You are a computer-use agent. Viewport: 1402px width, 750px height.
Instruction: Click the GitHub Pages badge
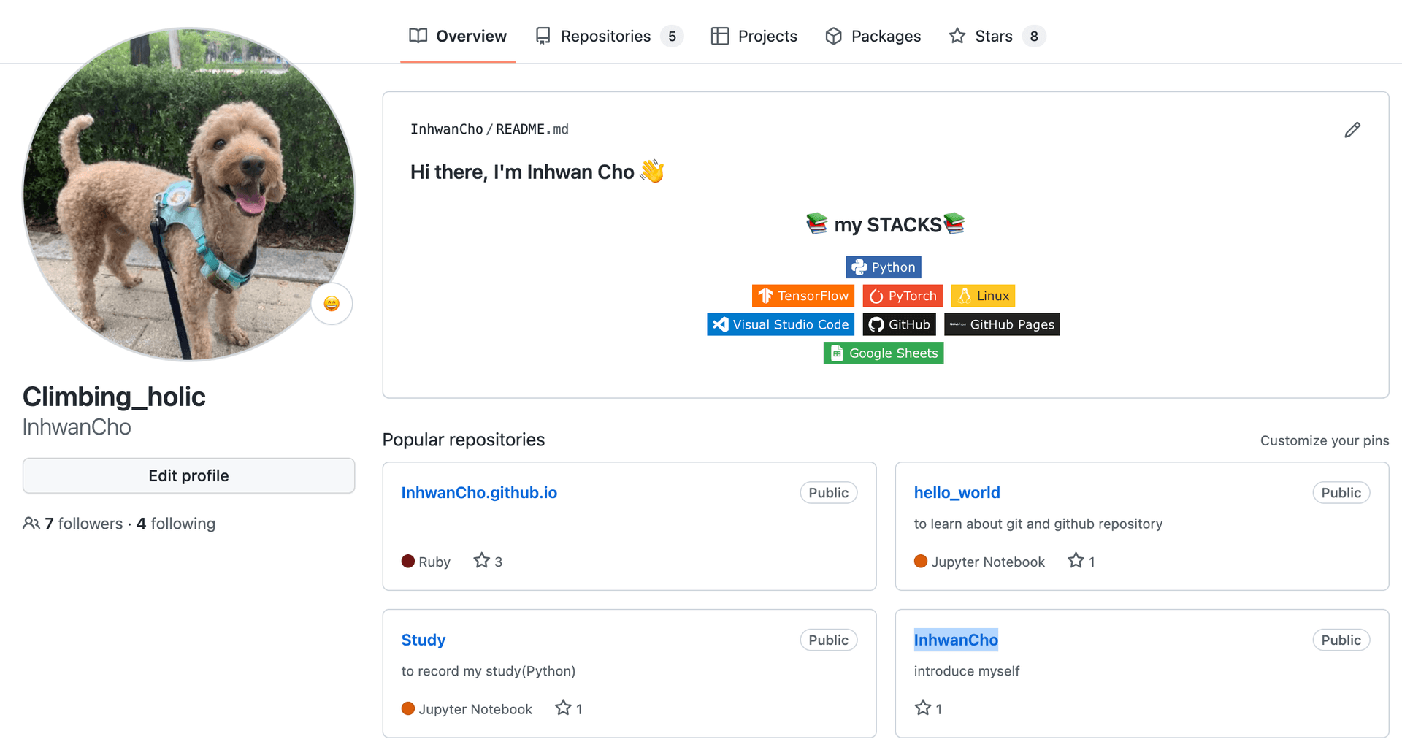pyautogui.click(x=1001, y=324)
